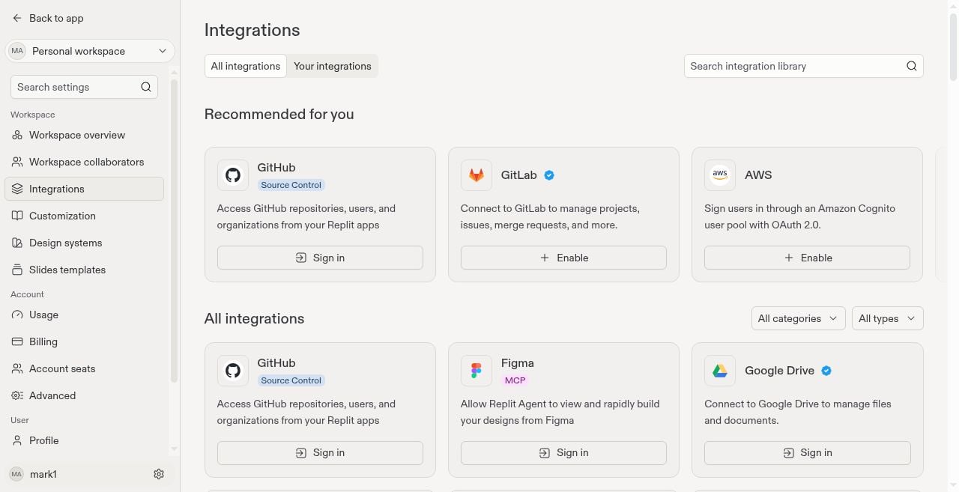Click the Profile entry under User

[x=84, y=440]
